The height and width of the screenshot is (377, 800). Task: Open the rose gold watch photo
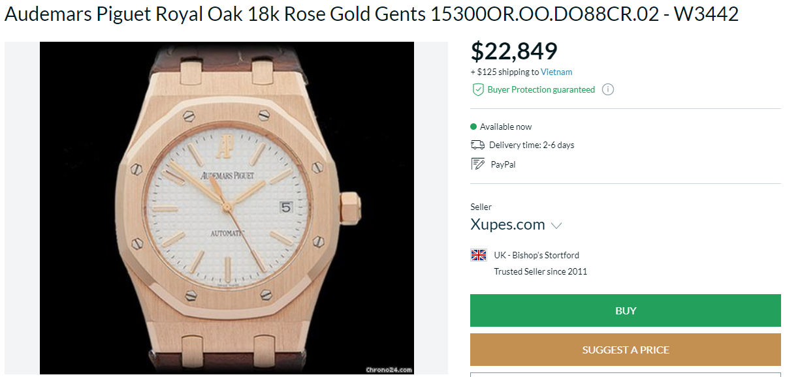pos(227,207)
